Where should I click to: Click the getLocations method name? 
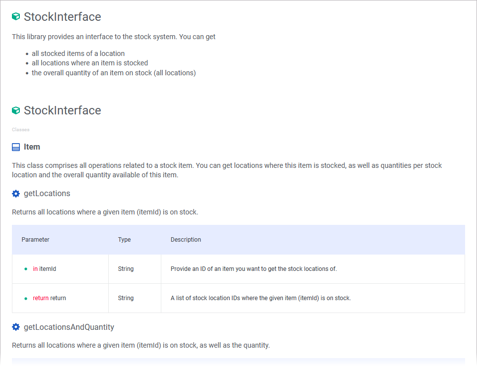47,193
